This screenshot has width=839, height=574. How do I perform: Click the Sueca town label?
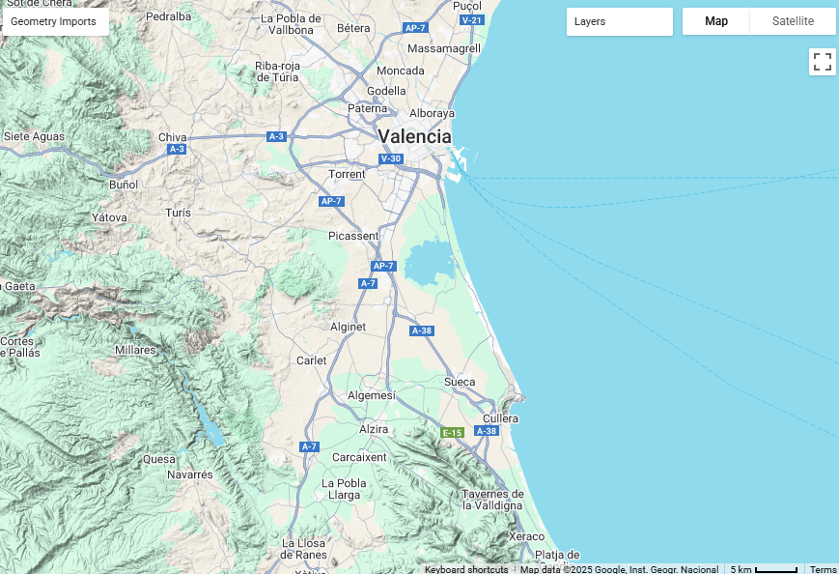coord(460,382)
